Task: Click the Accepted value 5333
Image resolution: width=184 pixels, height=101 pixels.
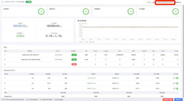Action: (x=106, y=55)
